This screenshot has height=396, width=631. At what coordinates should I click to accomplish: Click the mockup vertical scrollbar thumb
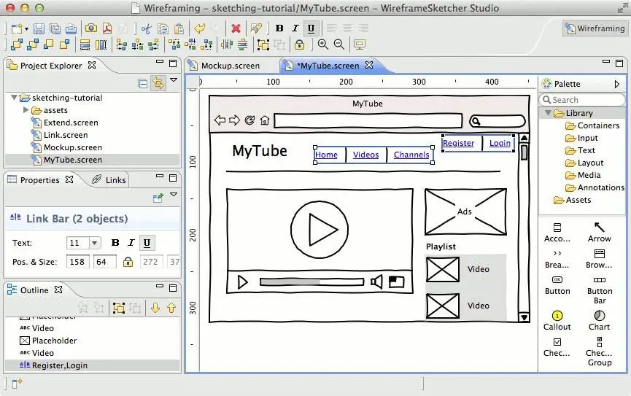coord(524,152)
